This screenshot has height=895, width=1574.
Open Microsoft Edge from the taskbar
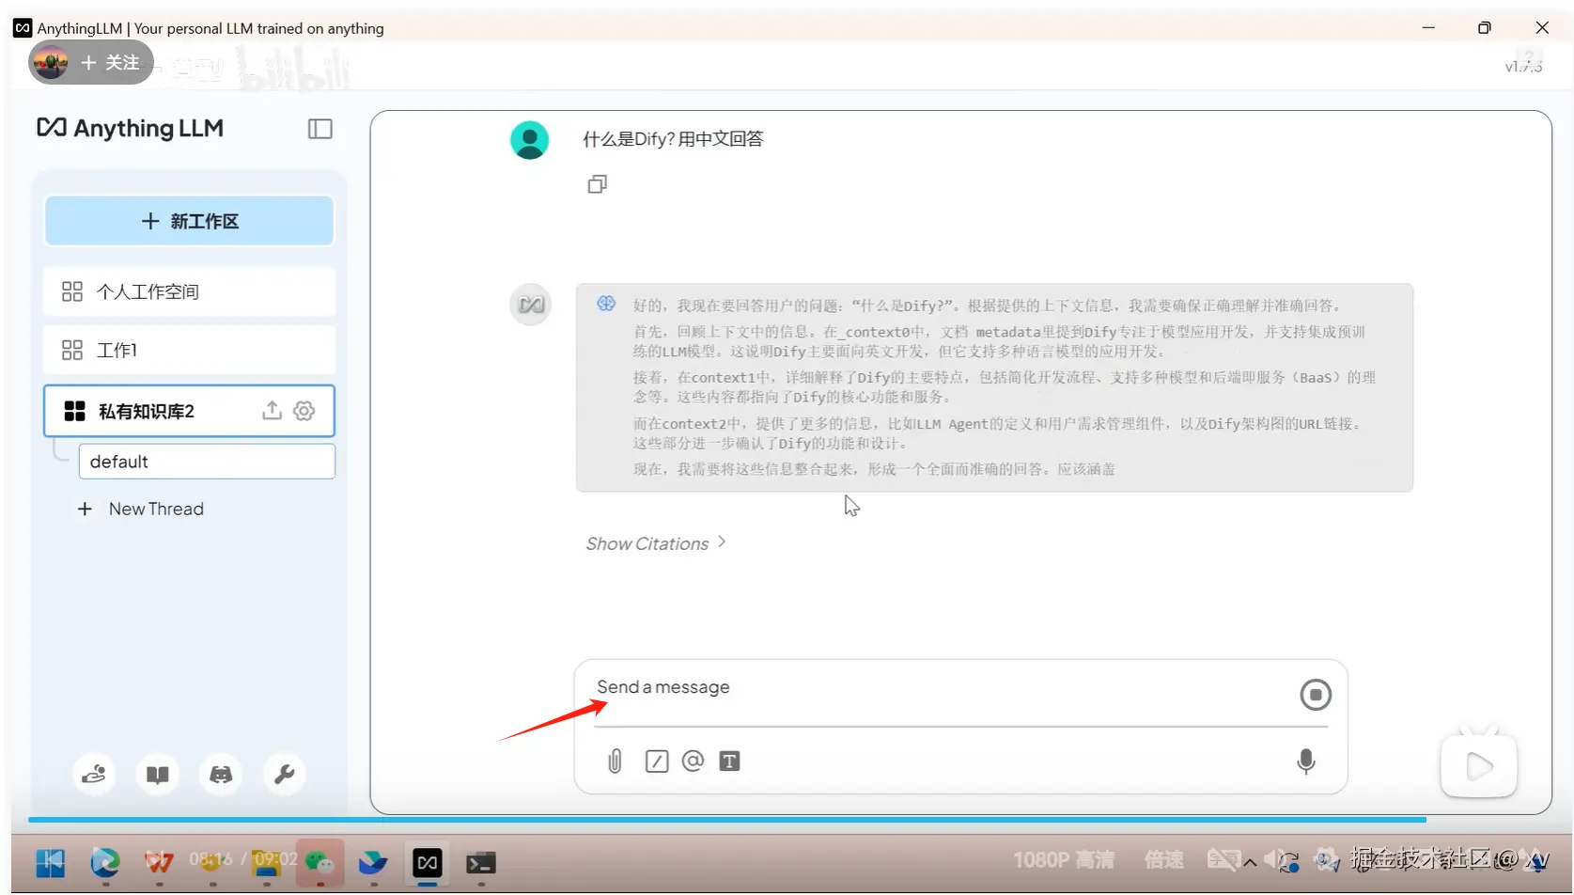tap(105, 862)
